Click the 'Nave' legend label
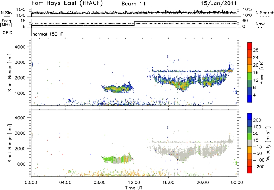Image resolution: width=274 pixels, height=190 pixels. click(261, 24)
